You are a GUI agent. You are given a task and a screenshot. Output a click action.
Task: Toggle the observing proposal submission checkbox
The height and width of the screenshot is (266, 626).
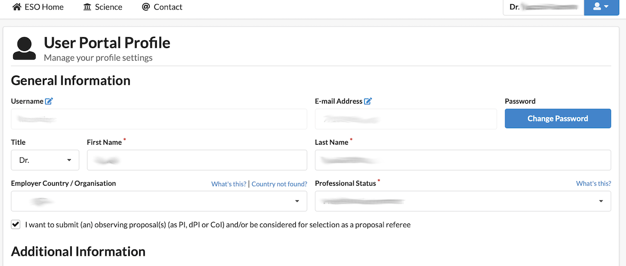(x=16, y=225)
